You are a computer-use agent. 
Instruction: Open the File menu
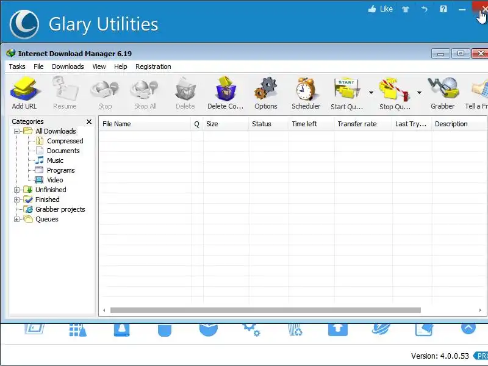(38, 66)
